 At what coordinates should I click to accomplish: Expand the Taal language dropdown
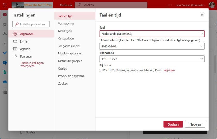click(152, 34)
